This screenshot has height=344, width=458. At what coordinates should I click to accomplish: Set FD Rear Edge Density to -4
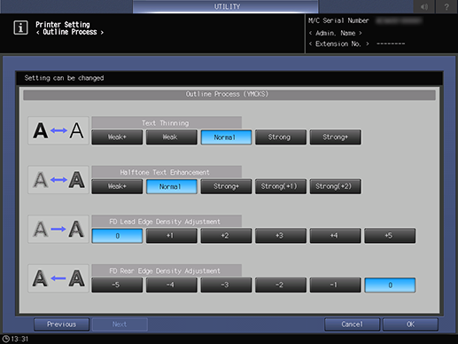172,285
